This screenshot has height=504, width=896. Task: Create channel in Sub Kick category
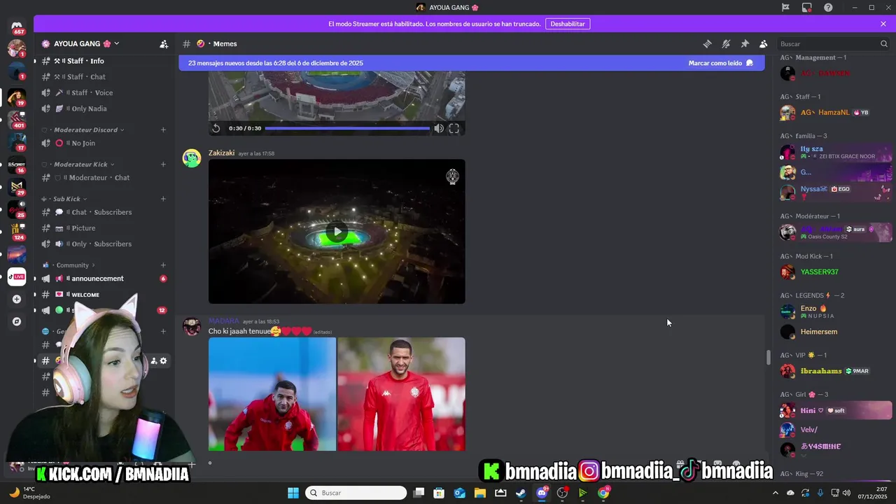point(163,199)
